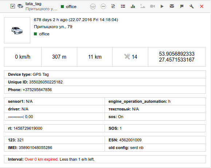Remove unit with red X icon

pos(202,6)
